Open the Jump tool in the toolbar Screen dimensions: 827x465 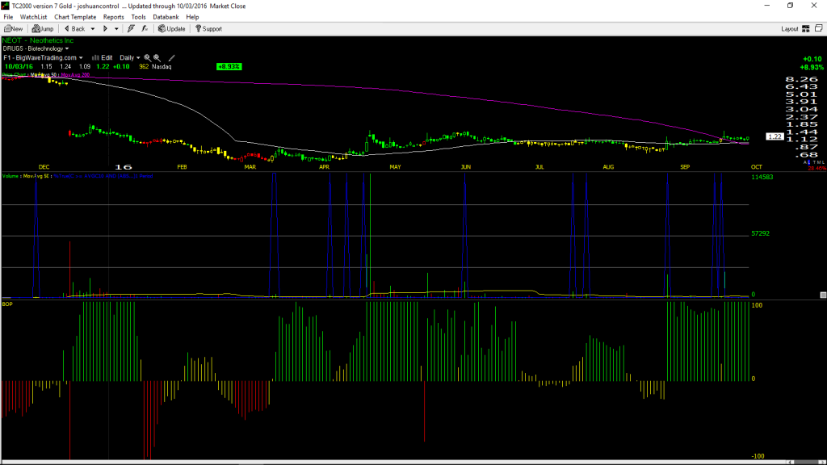pyautogui.click(x=43, y=29)
